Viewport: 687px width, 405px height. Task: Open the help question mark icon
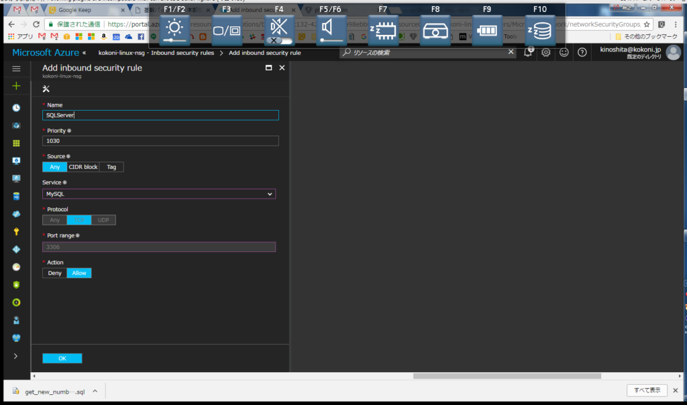coord(582,52)
